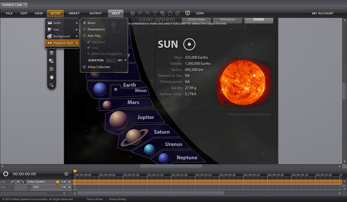Enable Allow Fullscreen checkbox
Screen dimensions: 347x202
pos(84,67)
